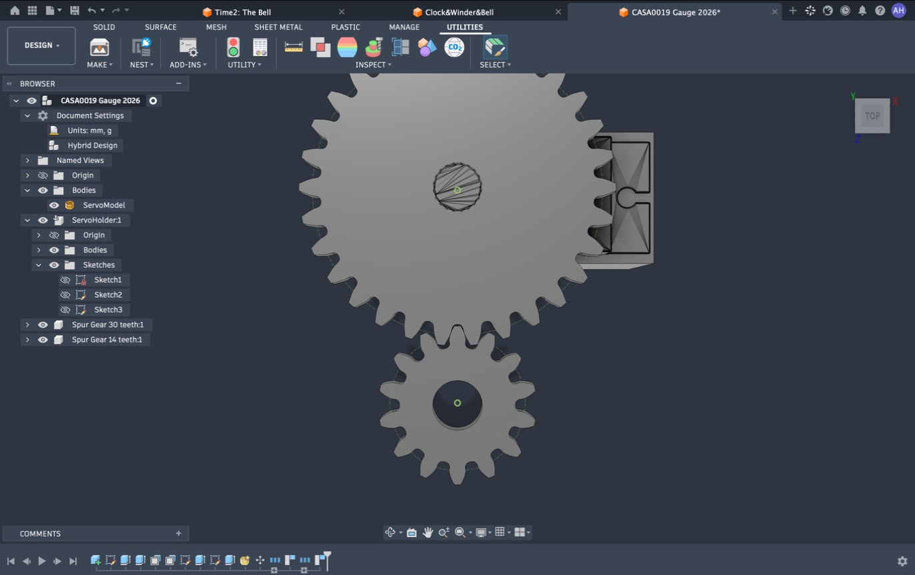Click the timeline end marker
Viewport: 915px width, 575px height.
[x=327, y=559]
